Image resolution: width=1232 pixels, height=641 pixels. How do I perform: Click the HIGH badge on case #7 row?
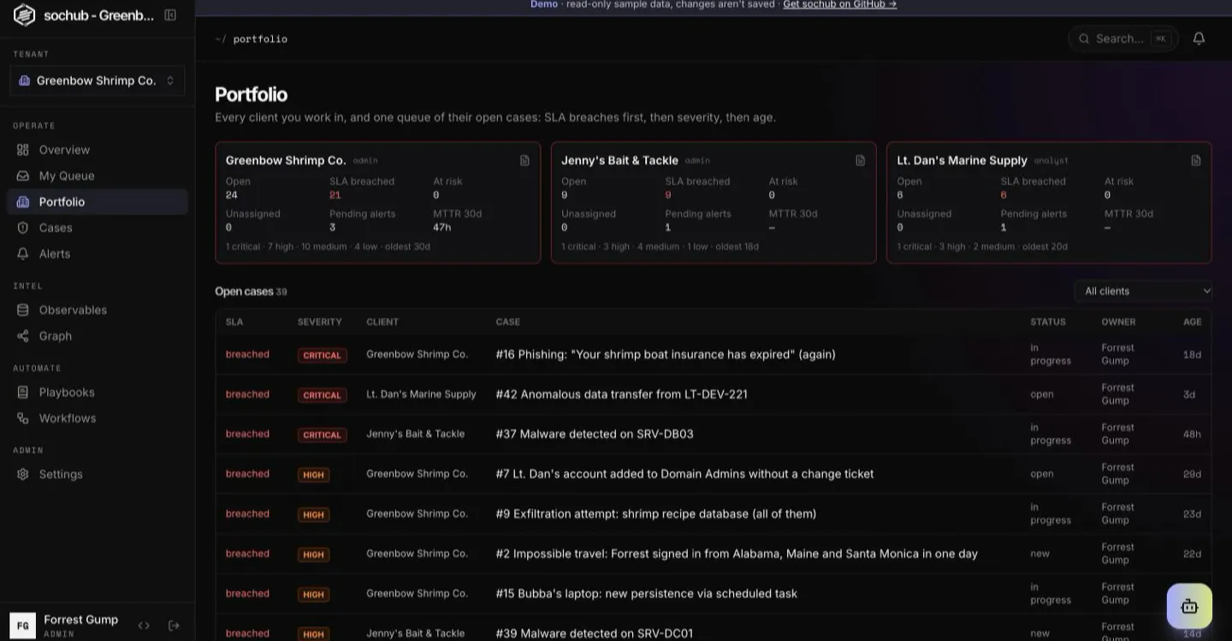[314, 474]
